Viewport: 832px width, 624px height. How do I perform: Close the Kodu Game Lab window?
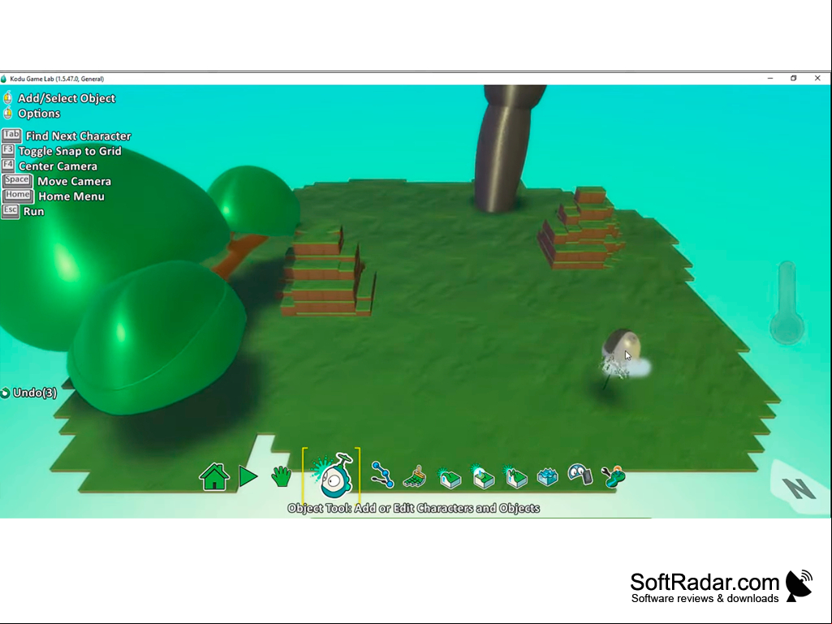pyautogui.click(x=817, y=79)
